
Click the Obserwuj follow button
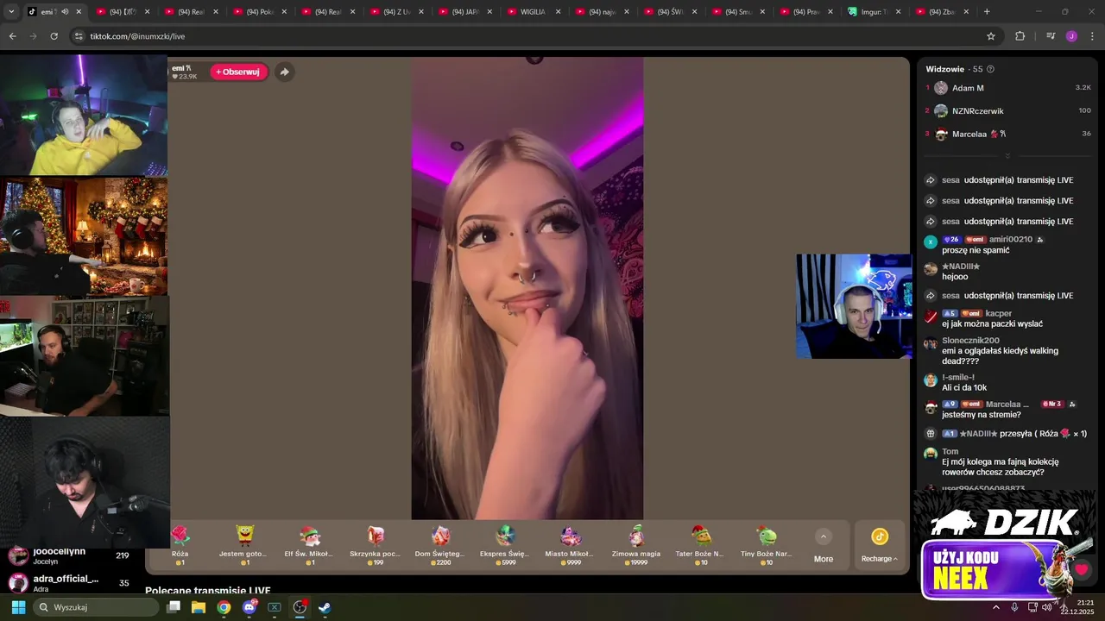pos(238,72)
